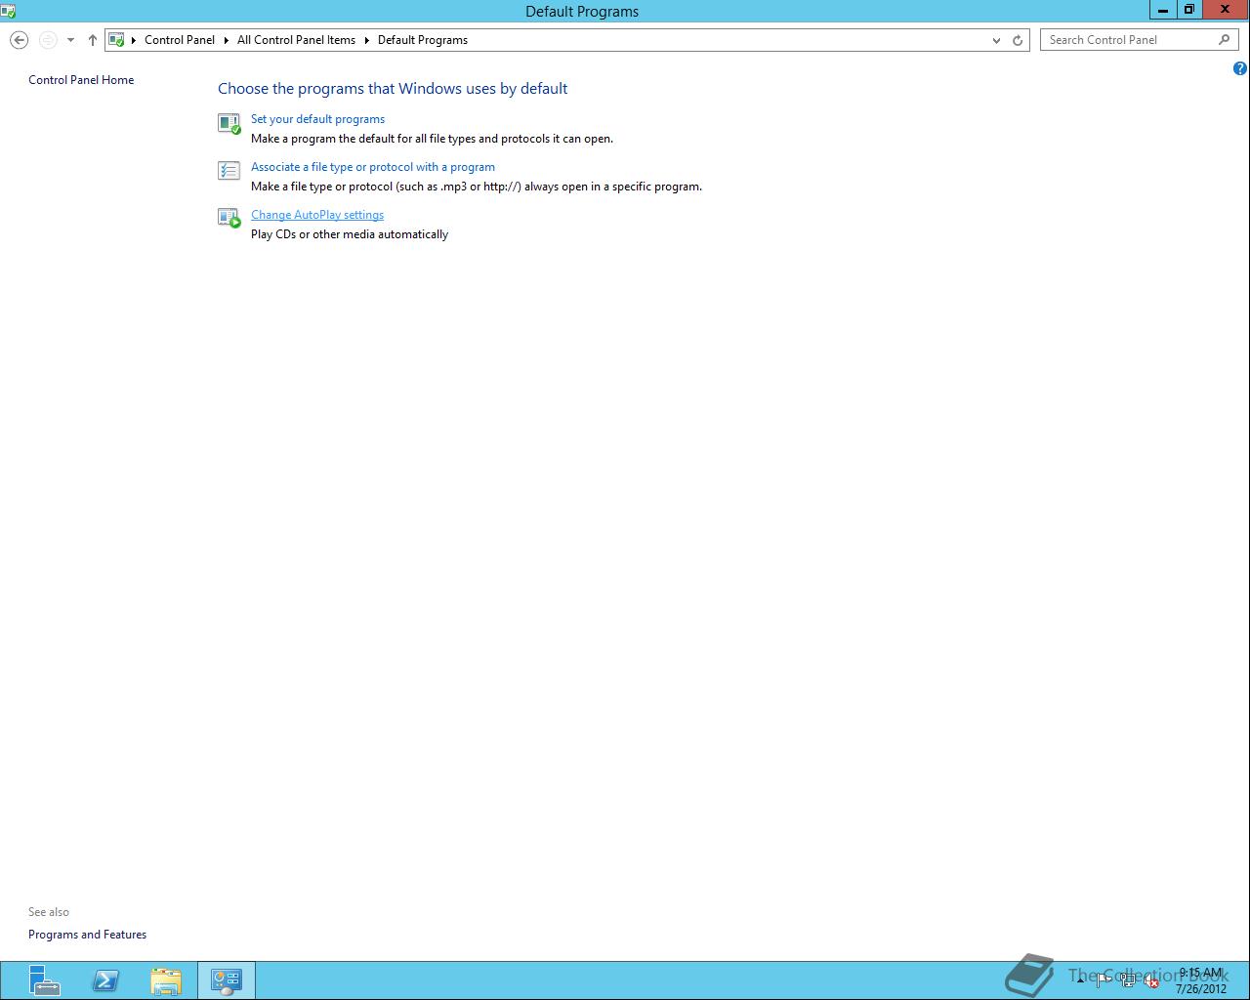Open Server Manager from the taskbar

44,980
